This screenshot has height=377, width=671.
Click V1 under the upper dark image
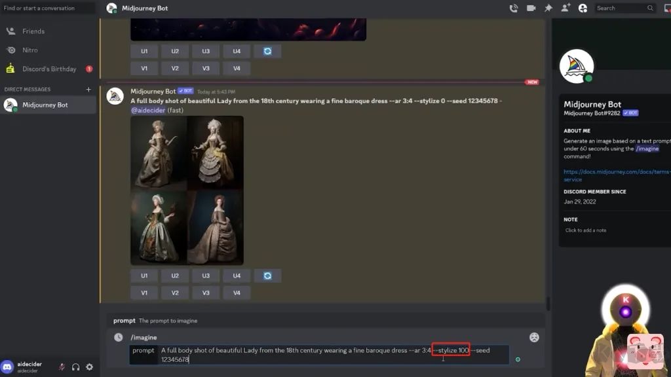point(144,68)
